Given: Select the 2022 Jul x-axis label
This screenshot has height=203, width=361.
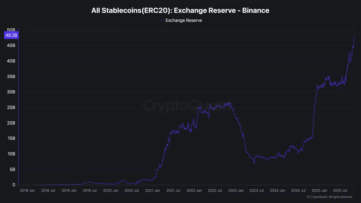Looking at the screenshot, I should (x=215, y=191).
